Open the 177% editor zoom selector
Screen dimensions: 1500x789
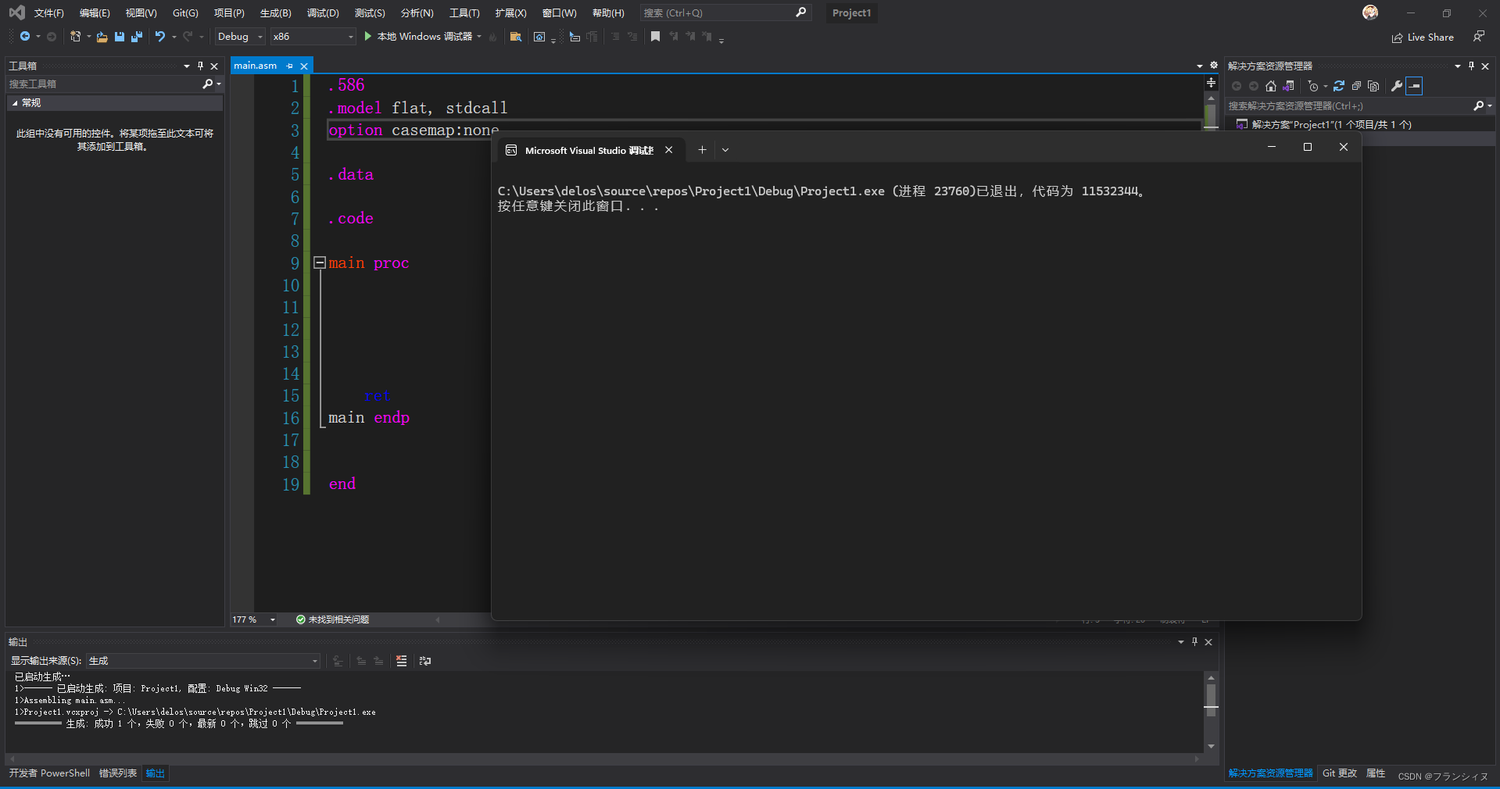pyautogui.click(x=252, y=619)
